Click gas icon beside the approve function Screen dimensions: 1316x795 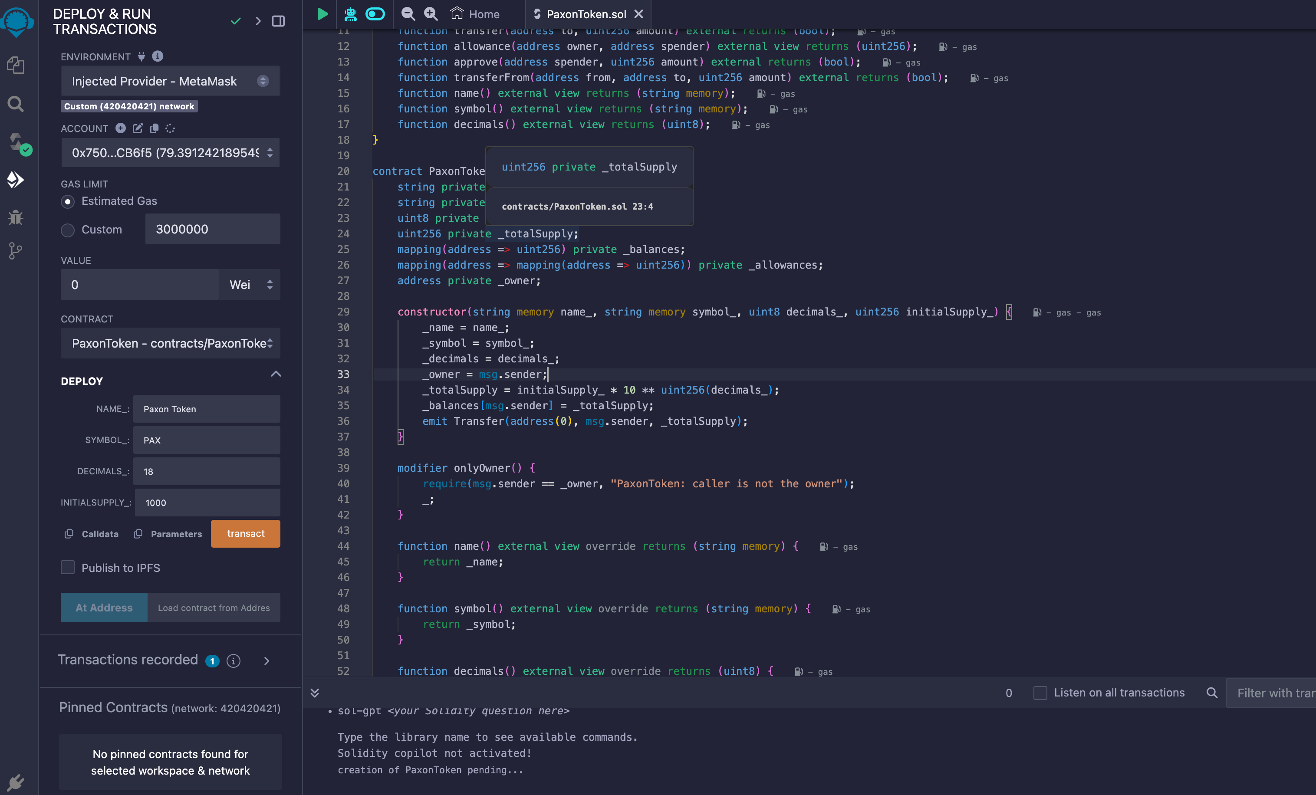886,62
